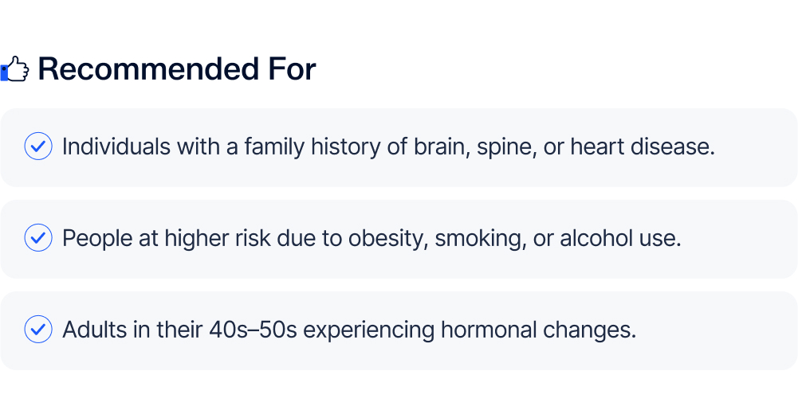The width and height of the screenshot is (798, 418).
Task: Select the "Recommended For" heading
Action: click(176, 70)
